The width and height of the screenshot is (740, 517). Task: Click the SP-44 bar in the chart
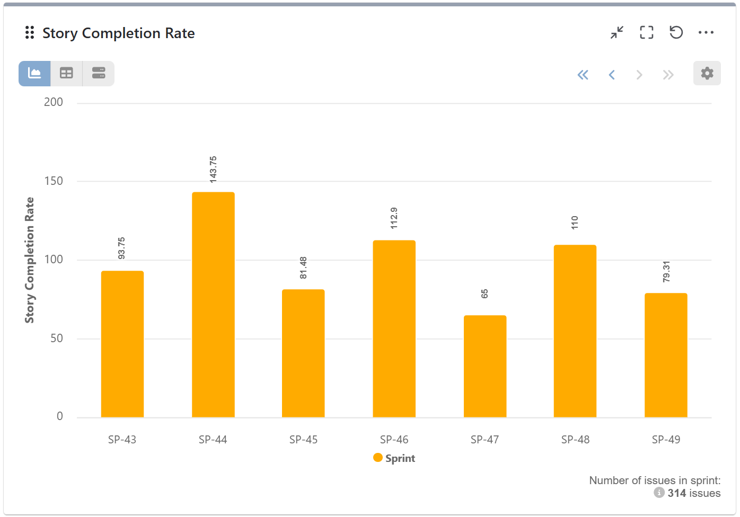click(x=213, y=305)
